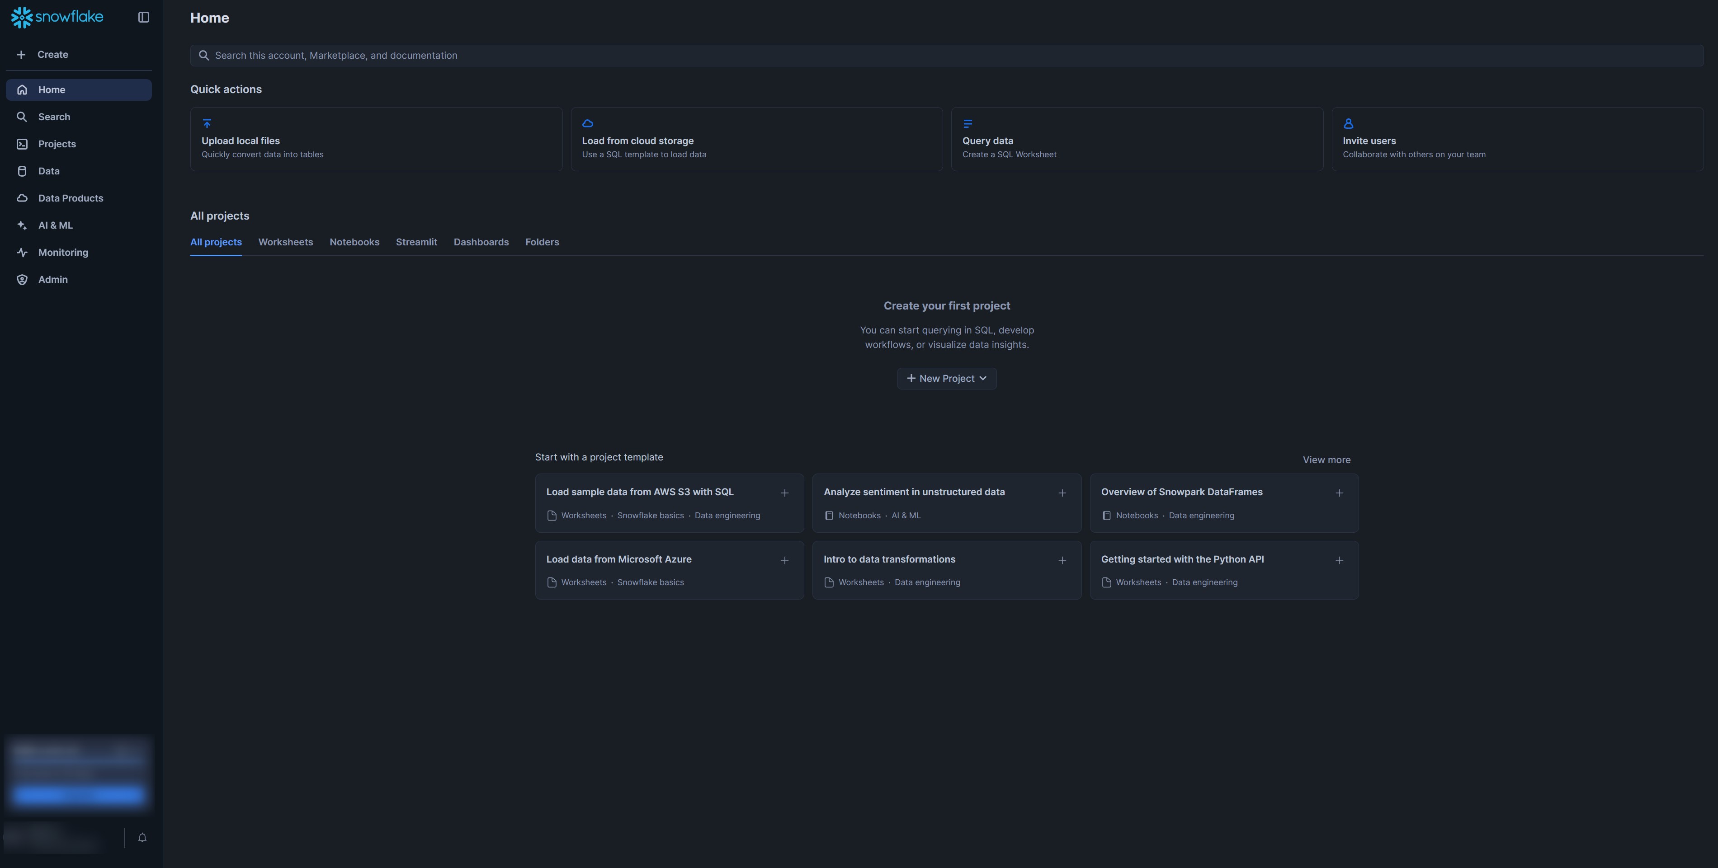Viewport: 1718px width, 868px height.
Task: Click the plus icon beside Create
Action: [21, 55]
